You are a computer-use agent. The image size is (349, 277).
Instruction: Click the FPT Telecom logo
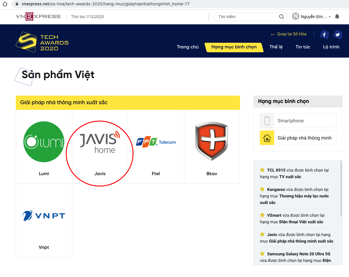(x=156, y=142)
